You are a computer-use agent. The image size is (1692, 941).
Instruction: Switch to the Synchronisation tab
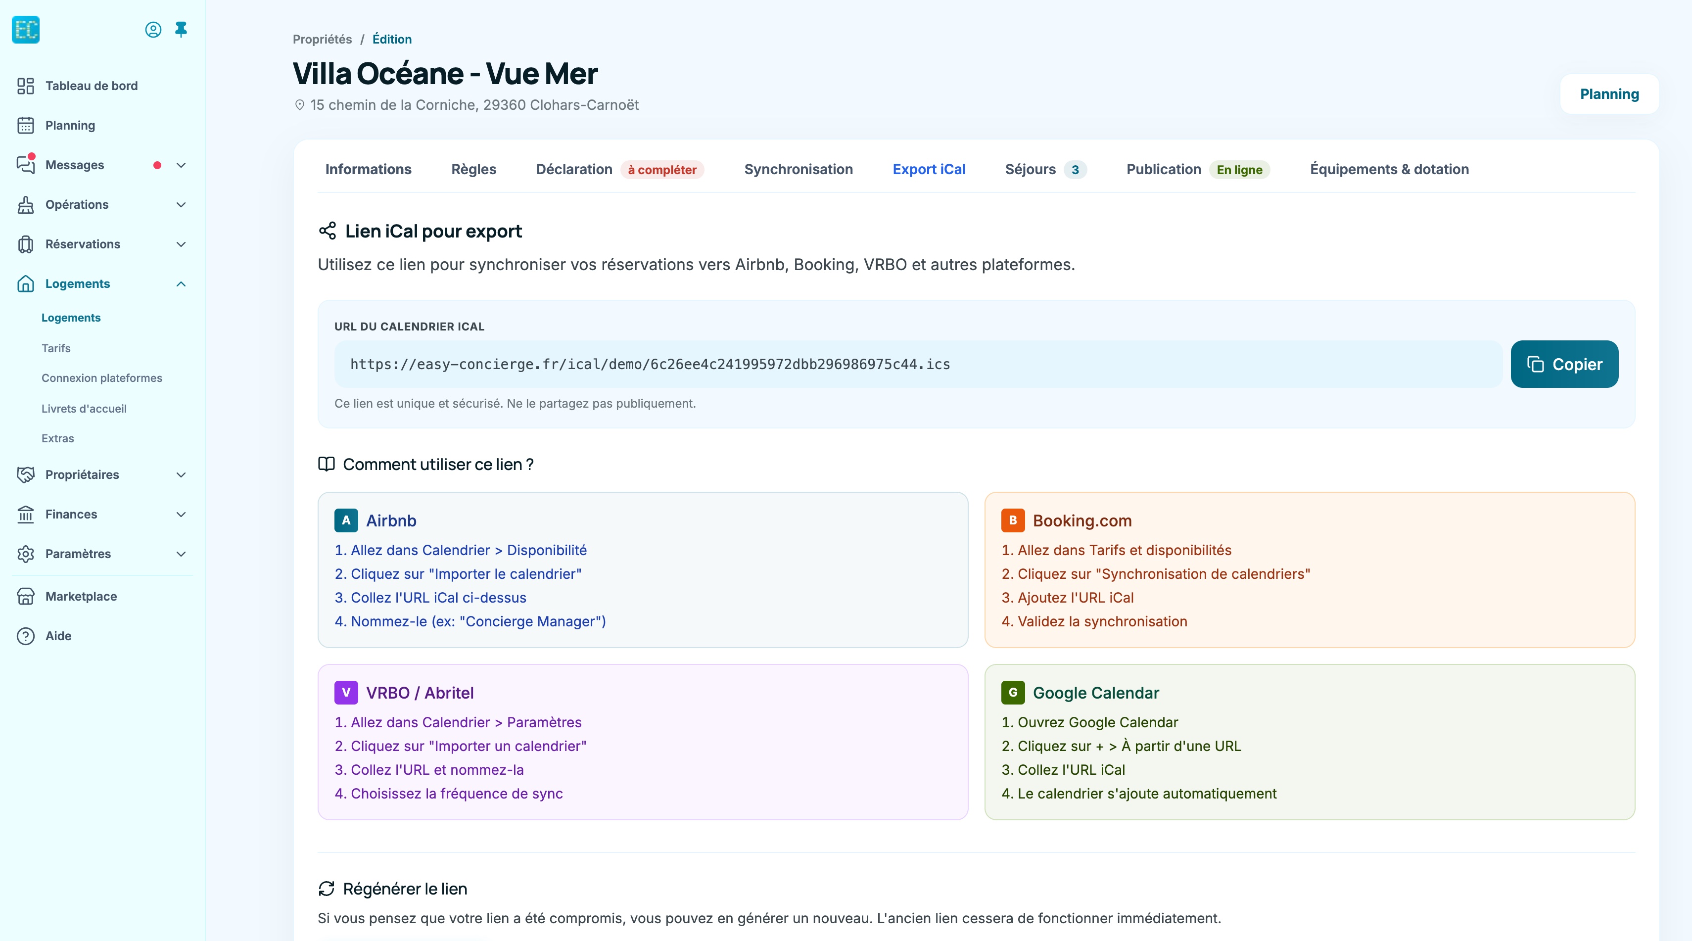tap(798, 169)
